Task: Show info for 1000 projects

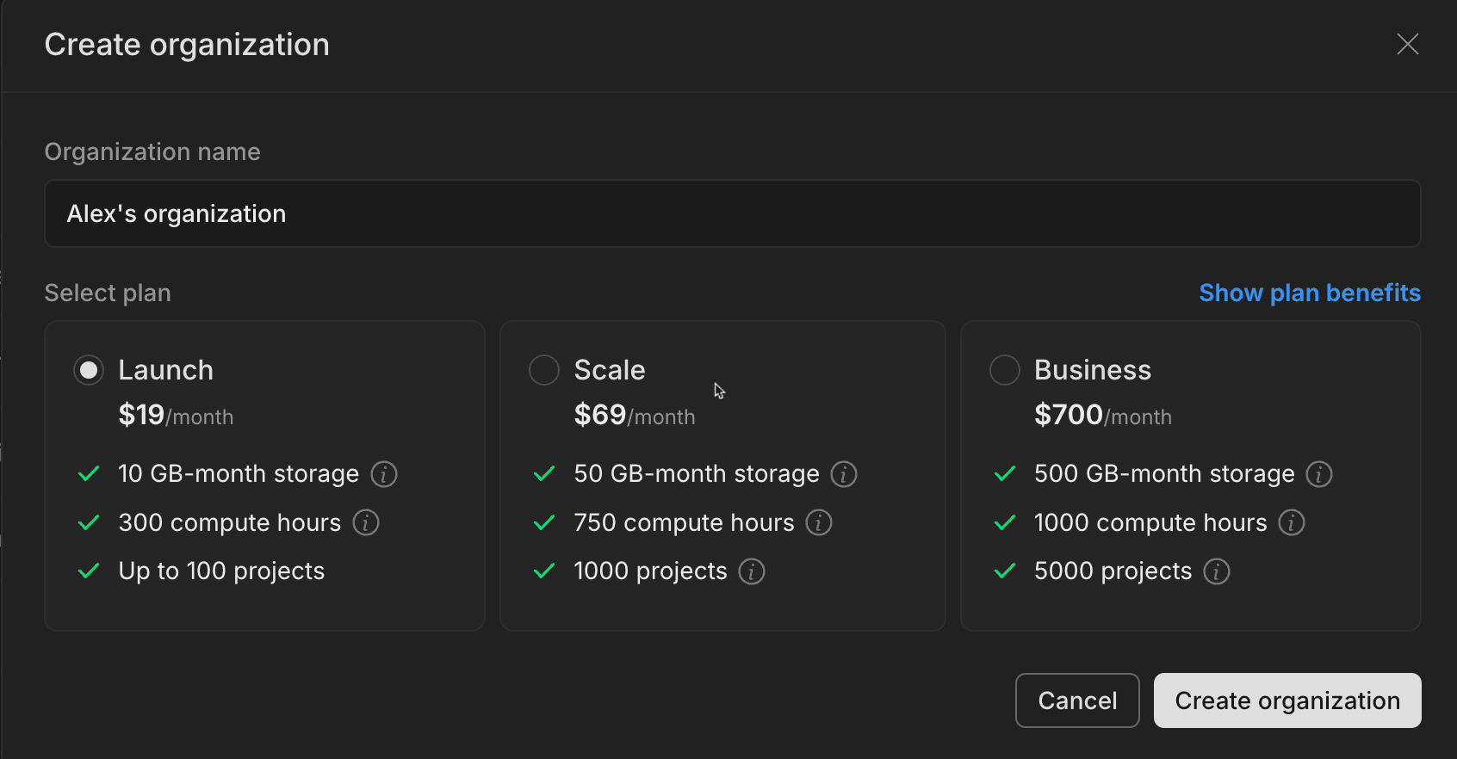Action: (x=752, y=571)
